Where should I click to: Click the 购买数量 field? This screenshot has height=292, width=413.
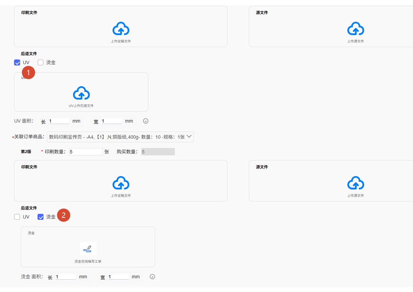pyautogui.click(x=158, y=152)
